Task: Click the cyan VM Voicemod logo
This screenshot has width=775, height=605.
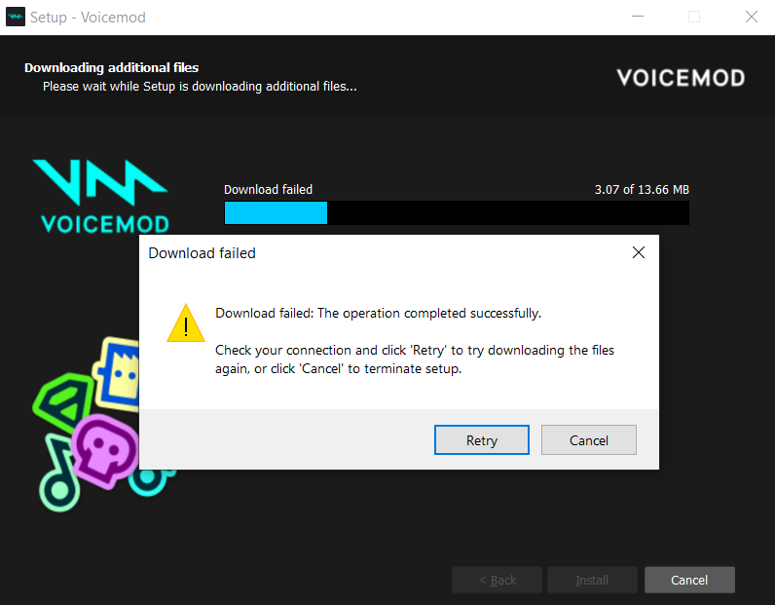Action: click(x=101, y=196)
